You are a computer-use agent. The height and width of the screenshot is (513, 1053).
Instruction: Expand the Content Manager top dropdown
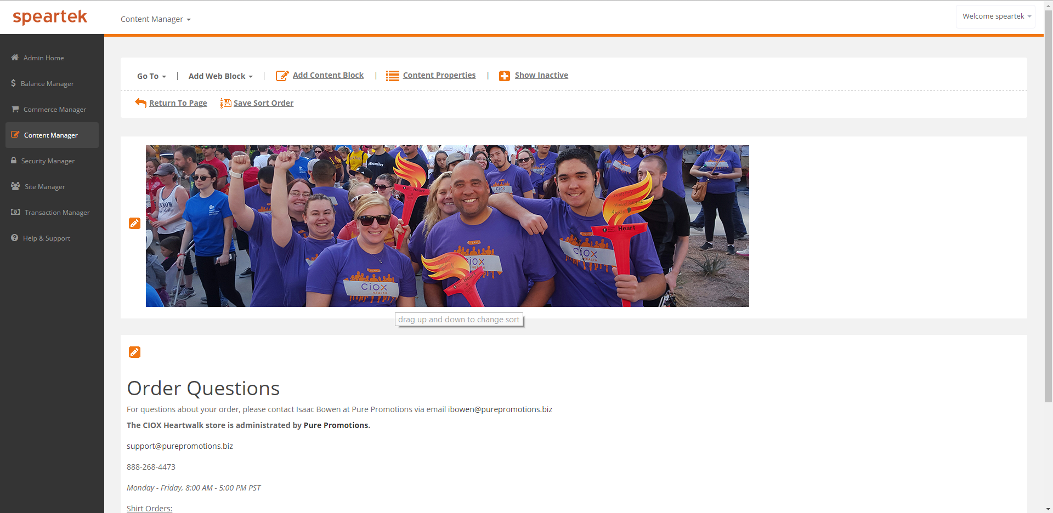[x=155, y=19]
